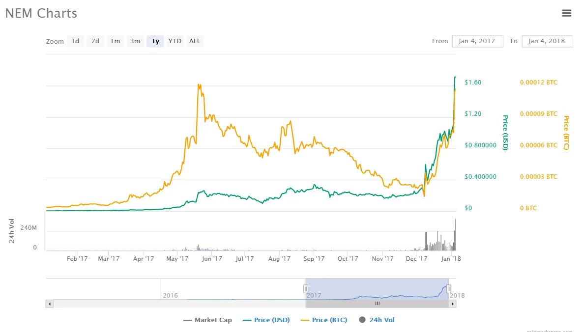Click the 240M volume axis label
583x332 pixels.
pyautogui.click(x=29, y=228)
